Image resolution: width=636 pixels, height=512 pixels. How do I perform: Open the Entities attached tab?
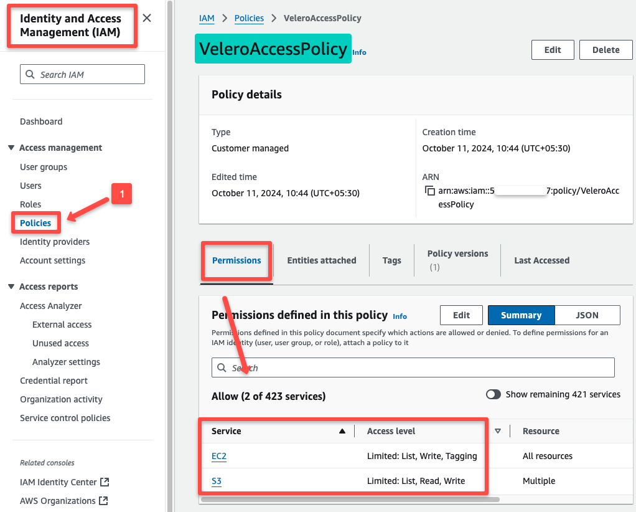tap(322, 260)
